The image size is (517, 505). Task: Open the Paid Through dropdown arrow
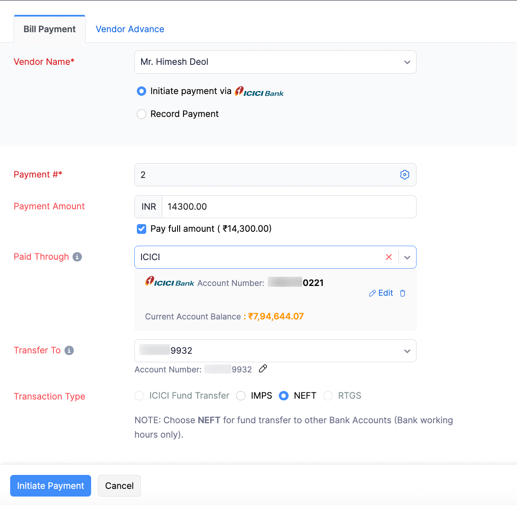click(x=407, y=257)
